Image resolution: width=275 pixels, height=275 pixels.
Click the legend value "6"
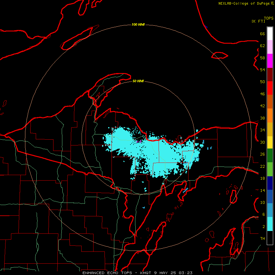(264, 215)
